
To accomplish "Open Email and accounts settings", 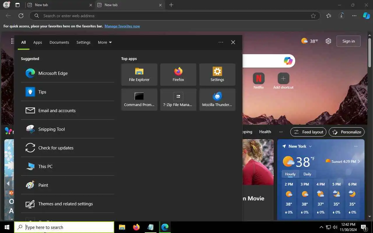I will (68, 110).
